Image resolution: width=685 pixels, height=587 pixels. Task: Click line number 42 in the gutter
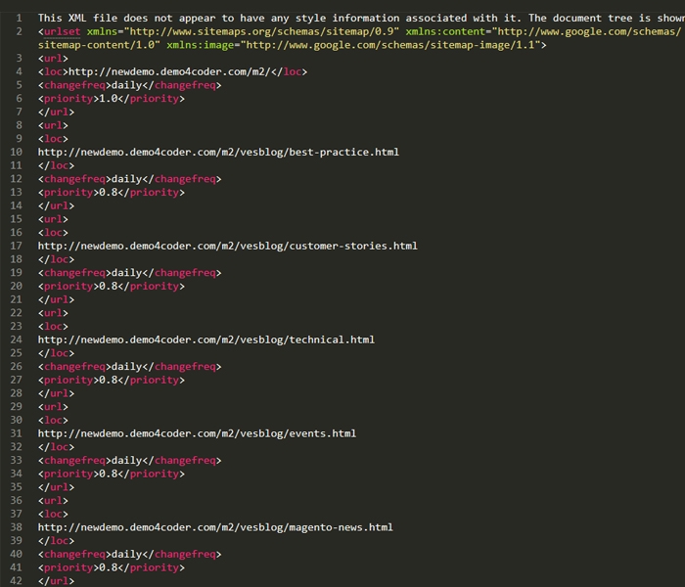point(16,581)
